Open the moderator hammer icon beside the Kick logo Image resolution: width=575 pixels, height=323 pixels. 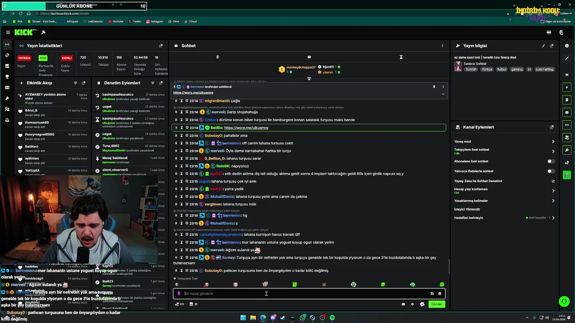tap(43, 32)
